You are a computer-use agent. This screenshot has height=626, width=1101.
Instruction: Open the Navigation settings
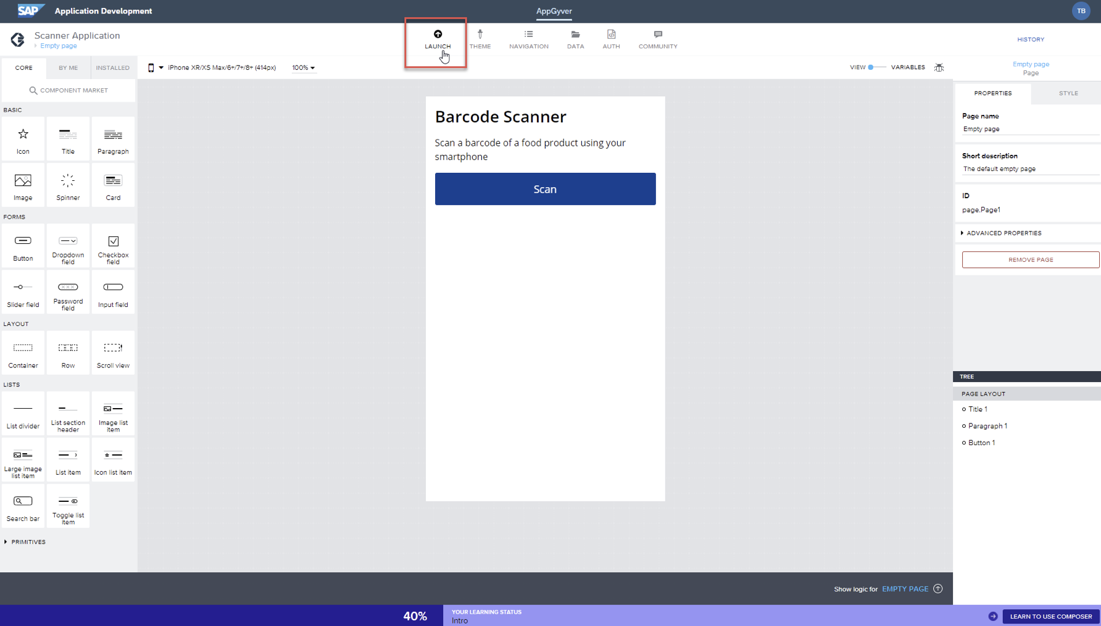pyautogui.click(x=529, y=40)
